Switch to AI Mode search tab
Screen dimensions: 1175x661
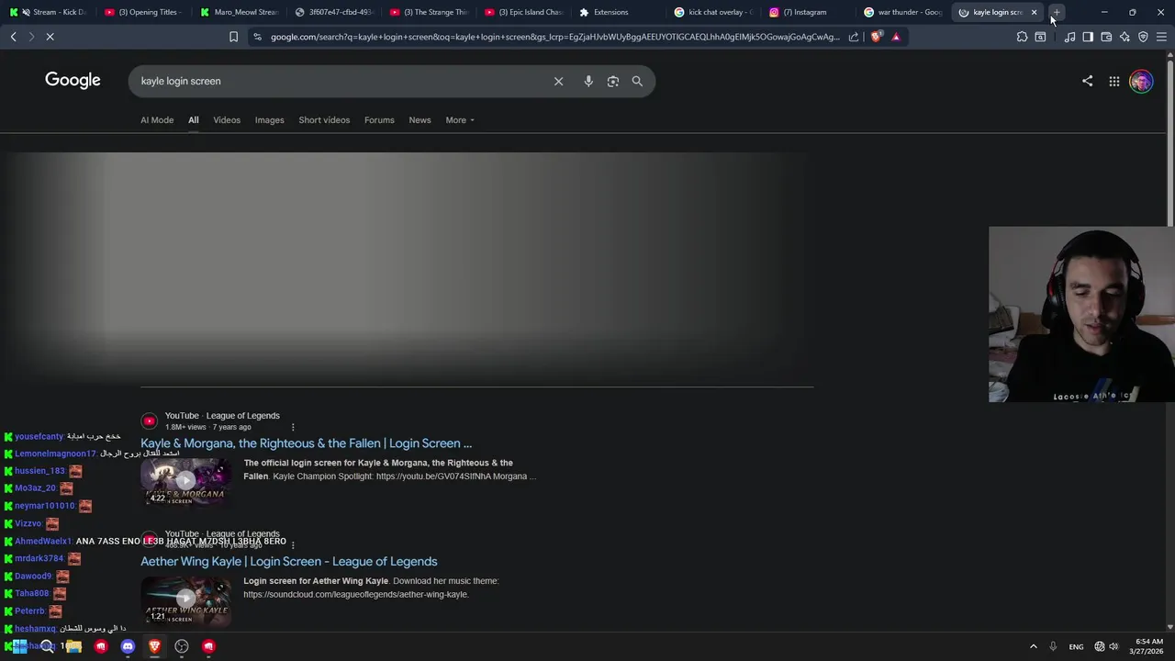pyautogui.click(x=157, y=120)
